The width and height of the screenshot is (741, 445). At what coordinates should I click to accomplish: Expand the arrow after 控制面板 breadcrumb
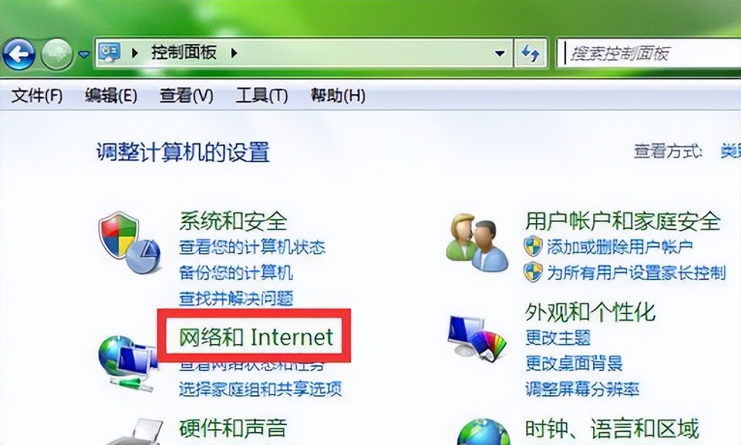[x=234, y=53]
